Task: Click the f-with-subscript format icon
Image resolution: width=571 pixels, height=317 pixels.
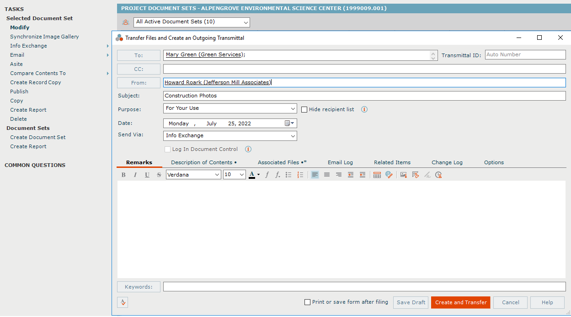Action: 277,175
